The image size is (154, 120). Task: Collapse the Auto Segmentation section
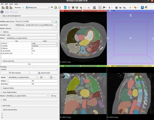(x=30, y=92)
